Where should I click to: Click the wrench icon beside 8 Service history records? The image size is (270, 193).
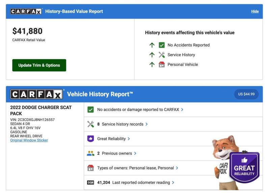pyautogui.click(x=90, y=124)
